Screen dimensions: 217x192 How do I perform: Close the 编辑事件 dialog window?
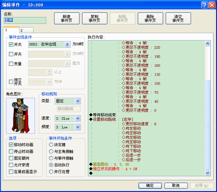tap(212, 5)
